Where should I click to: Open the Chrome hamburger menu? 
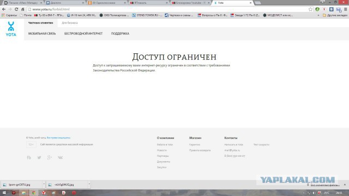click(x=345, y=9)
